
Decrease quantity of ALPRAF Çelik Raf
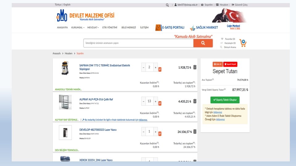[x=143, y=101]
